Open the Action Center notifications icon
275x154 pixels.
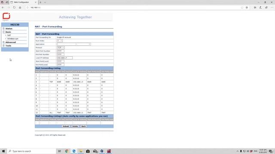(x=271, y=151)
